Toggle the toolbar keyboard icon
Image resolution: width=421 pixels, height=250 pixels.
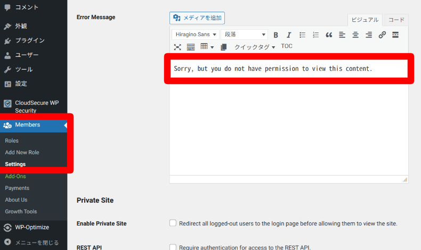pos(191,47)
